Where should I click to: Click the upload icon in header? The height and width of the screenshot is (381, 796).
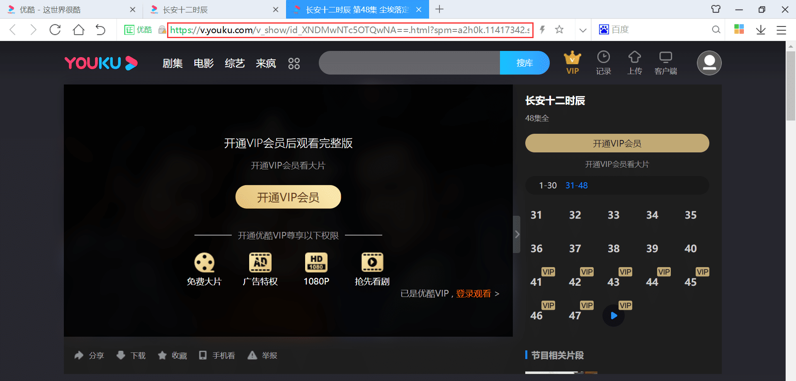(x=634, y=58)
